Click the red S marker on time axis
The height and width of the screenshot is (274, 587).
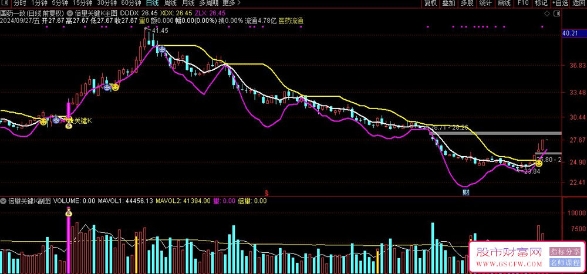(266, 193)
